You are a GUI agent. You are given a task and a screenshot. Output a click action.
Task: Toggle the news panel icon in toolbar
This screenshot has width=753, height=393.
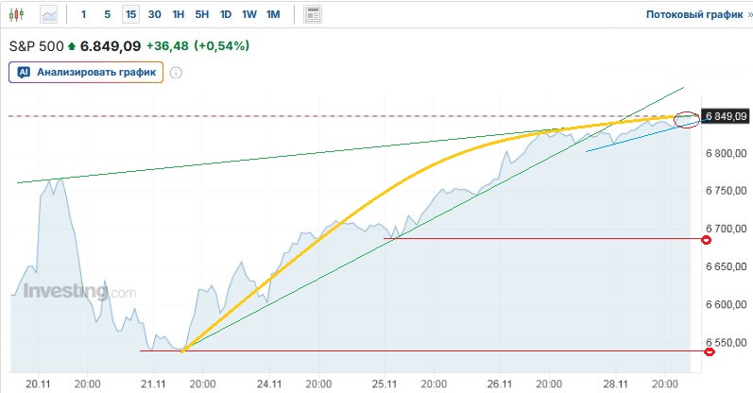coord(313,15)
